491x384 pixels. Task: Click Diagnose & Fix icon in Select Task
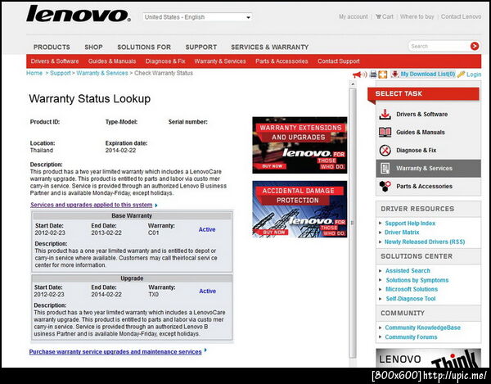pyautogui.click(x=385, y=151)
